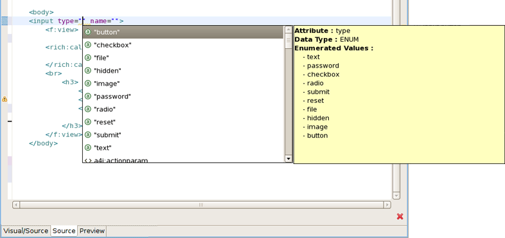Click the name attribute in the input tag
Viewport: 505px width, 238px height.
pyautogui.click(x=98, y=21)
